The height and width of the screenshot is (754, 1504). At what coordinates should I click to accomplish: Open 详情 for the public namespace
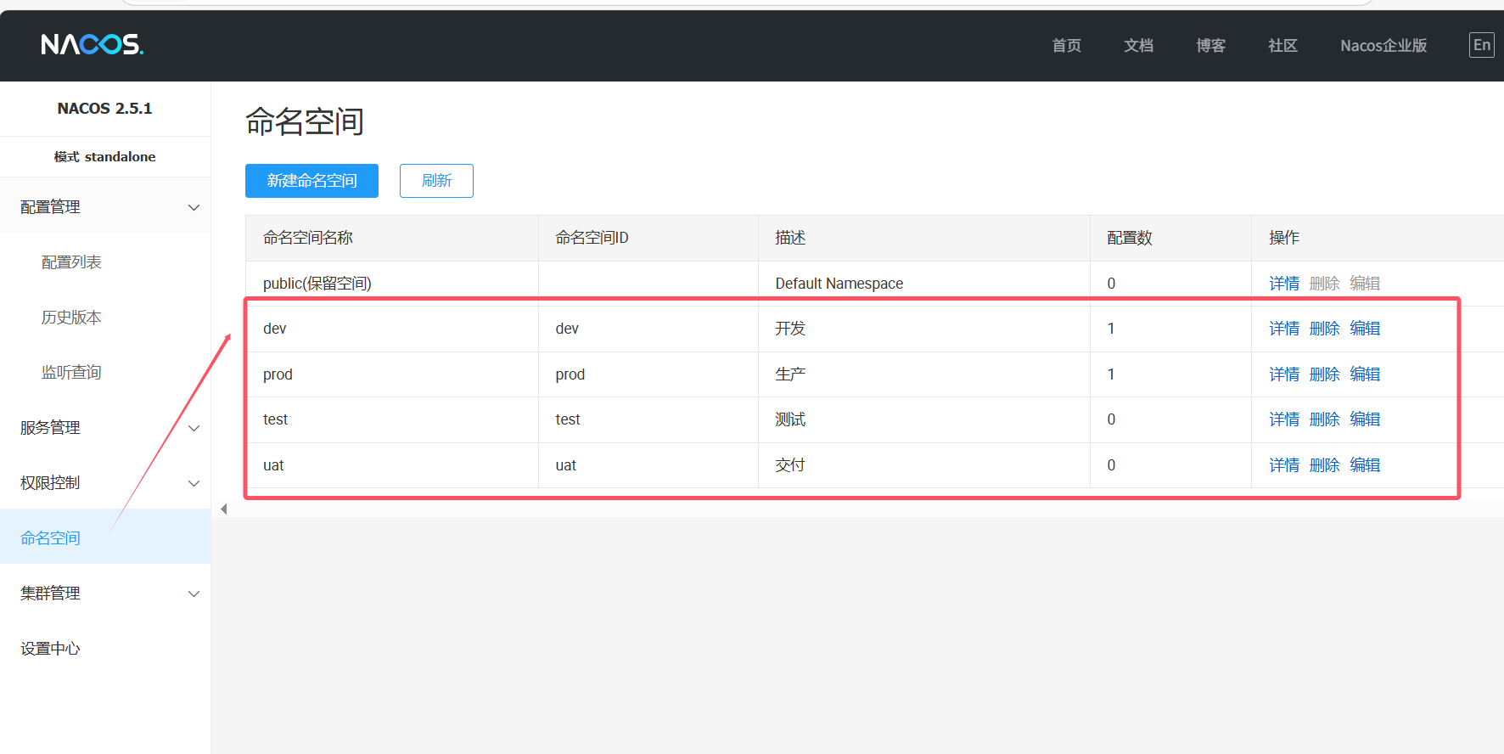point(1283,284)
